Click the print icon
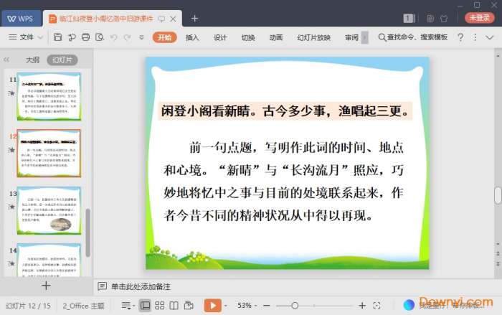Image resolution: width=502 pixels, height=315 pixels. pyautogui.click(x=85, y=37)
